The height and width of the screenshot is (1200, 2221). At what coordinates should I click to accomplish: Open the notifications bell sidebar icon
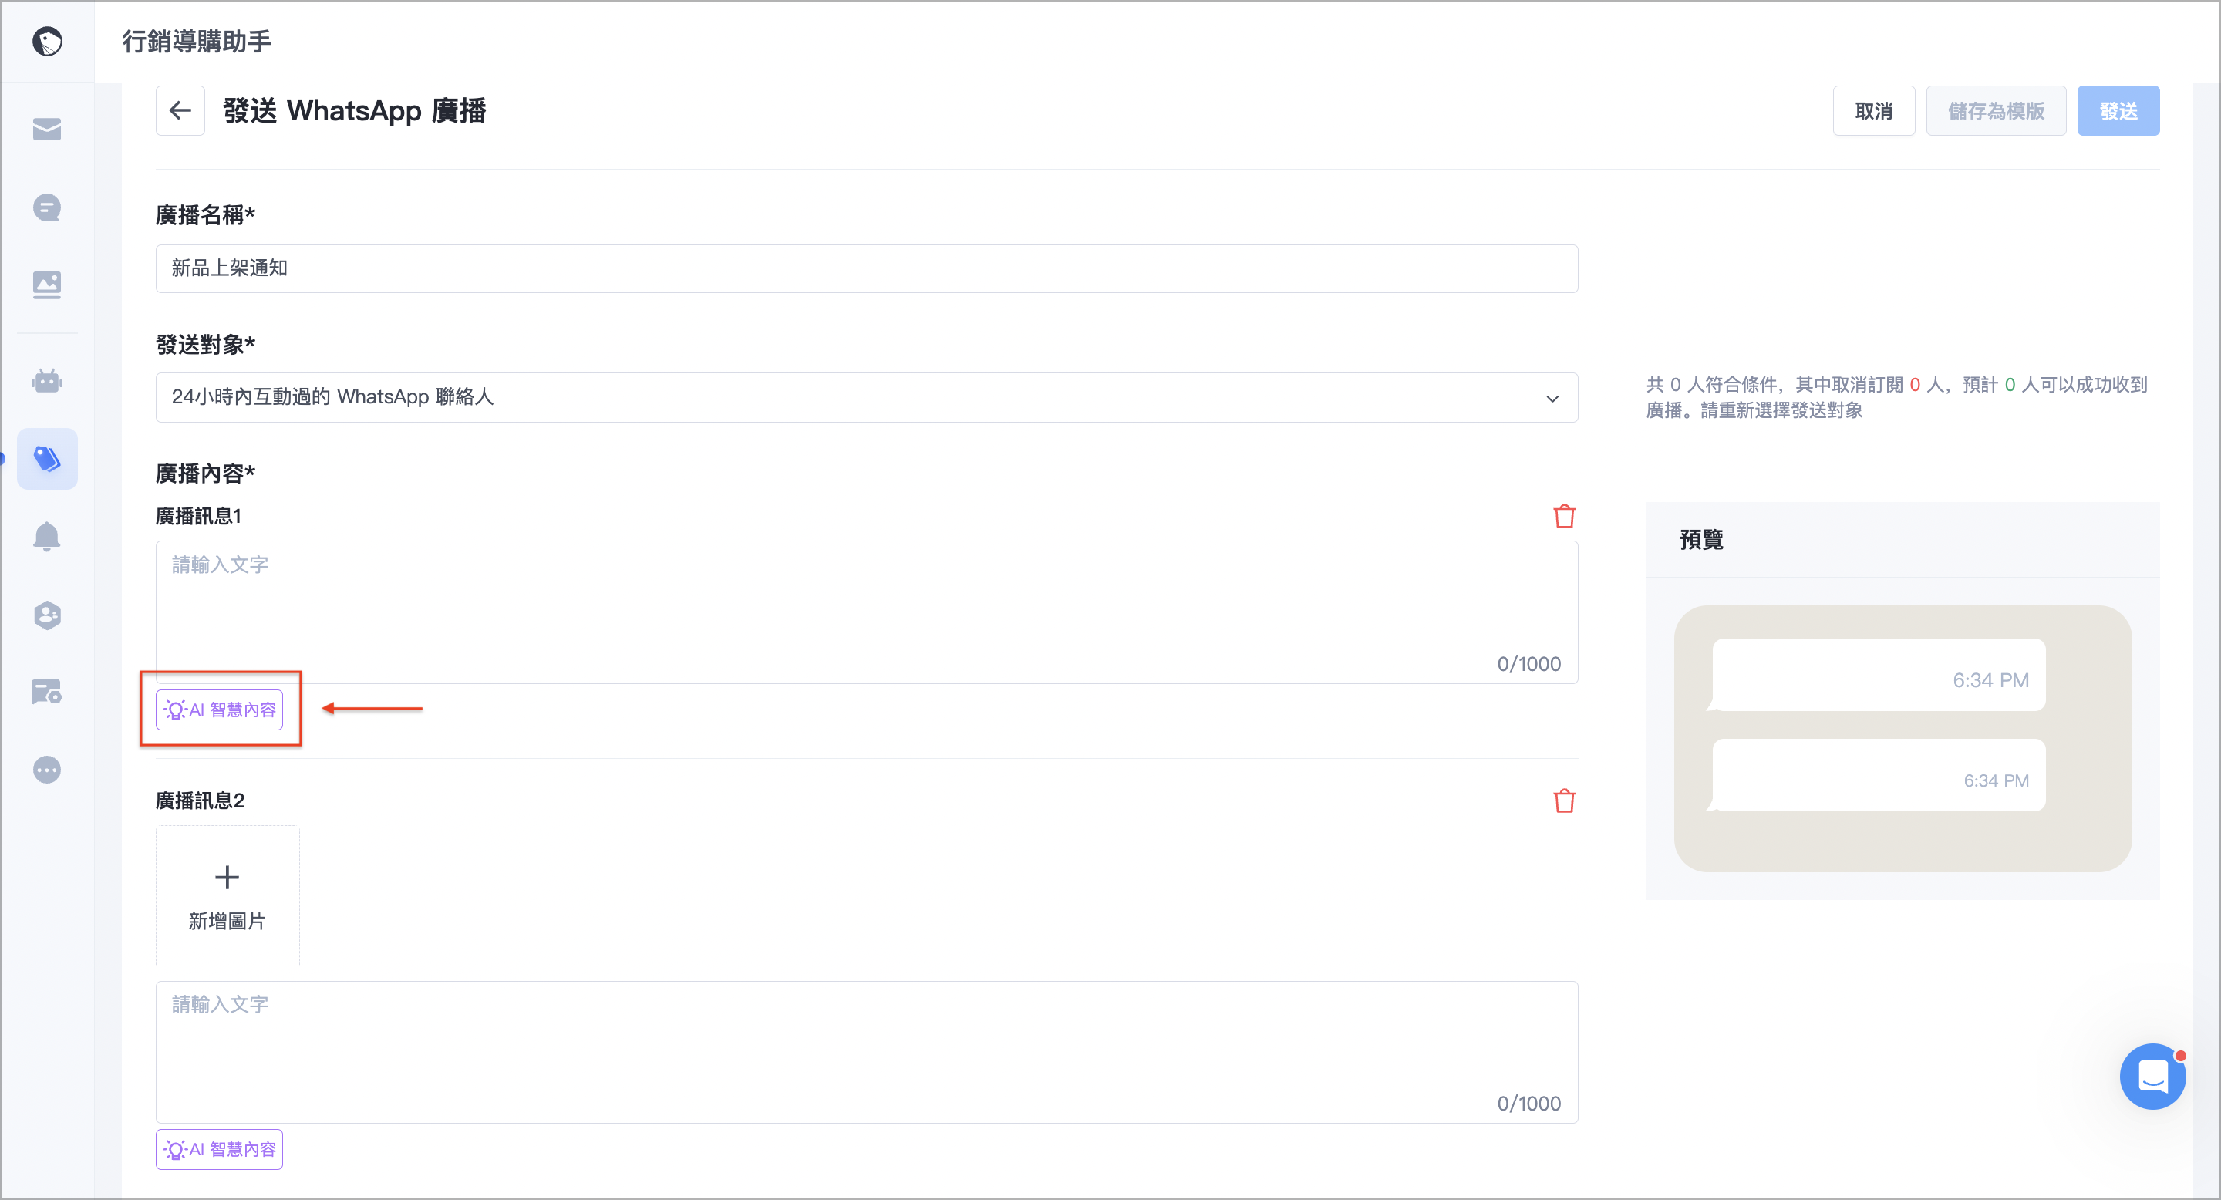tap(46, 536)
